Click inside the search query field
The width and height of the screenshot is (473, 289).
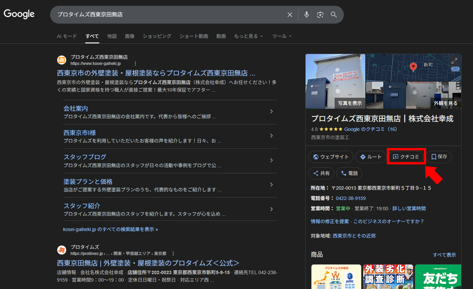pos(168,14)
